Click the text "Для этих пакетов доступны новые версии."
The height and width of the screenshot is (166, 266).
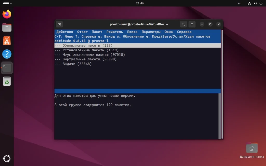point(95,96)
